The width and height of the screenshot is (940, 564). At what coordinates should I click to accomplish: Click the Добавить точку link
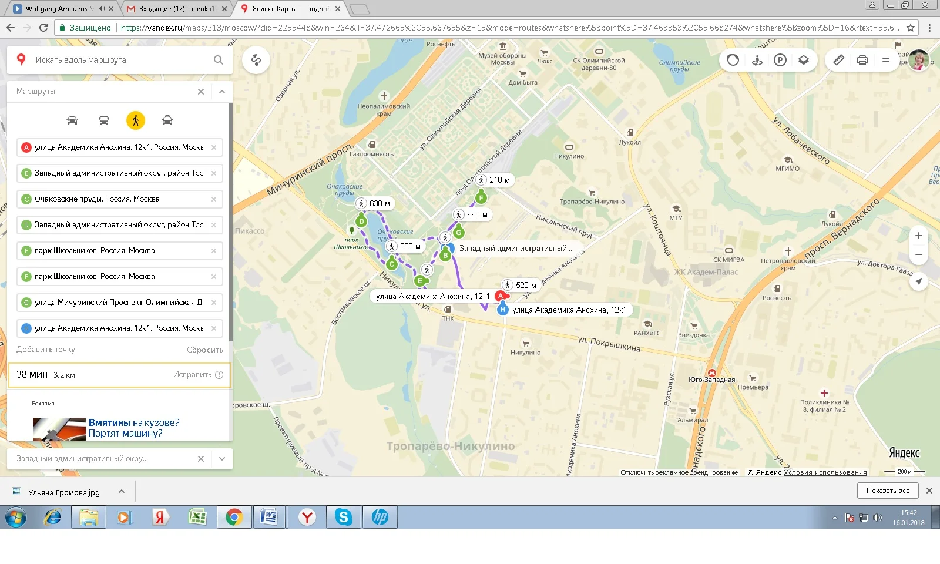pyautogui.click(x=46, y=350)
